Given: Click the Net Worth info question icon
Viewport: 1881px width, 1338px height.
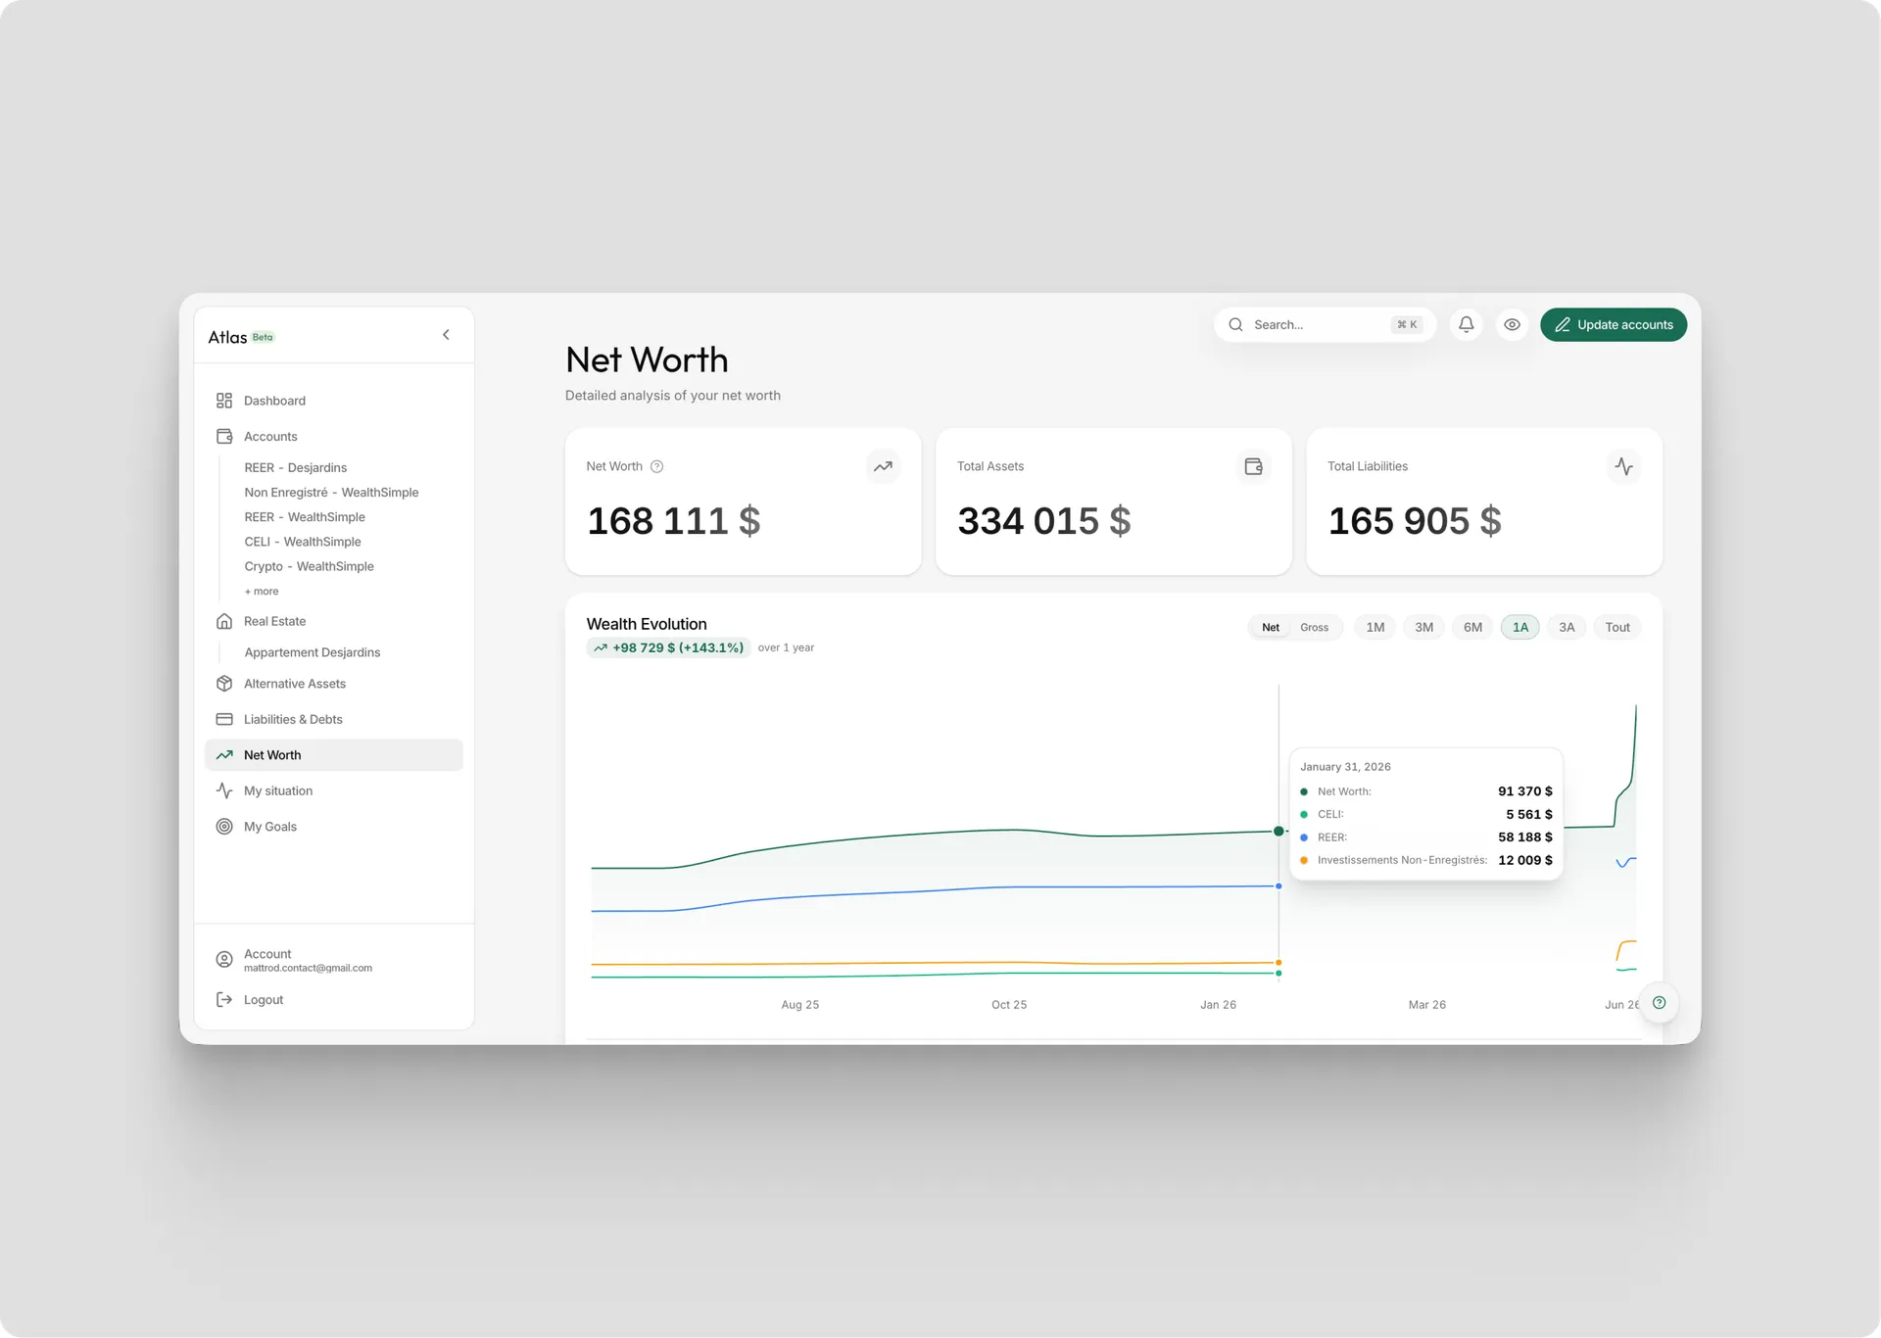Looking at the screenshot, I should 657,466.
